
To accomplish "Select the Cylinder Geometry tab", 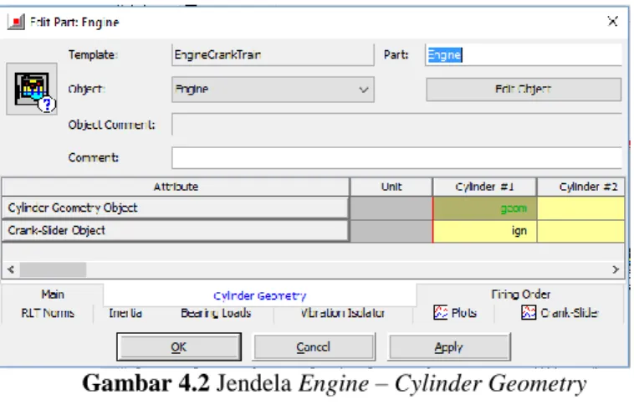I will pos(259,295).
